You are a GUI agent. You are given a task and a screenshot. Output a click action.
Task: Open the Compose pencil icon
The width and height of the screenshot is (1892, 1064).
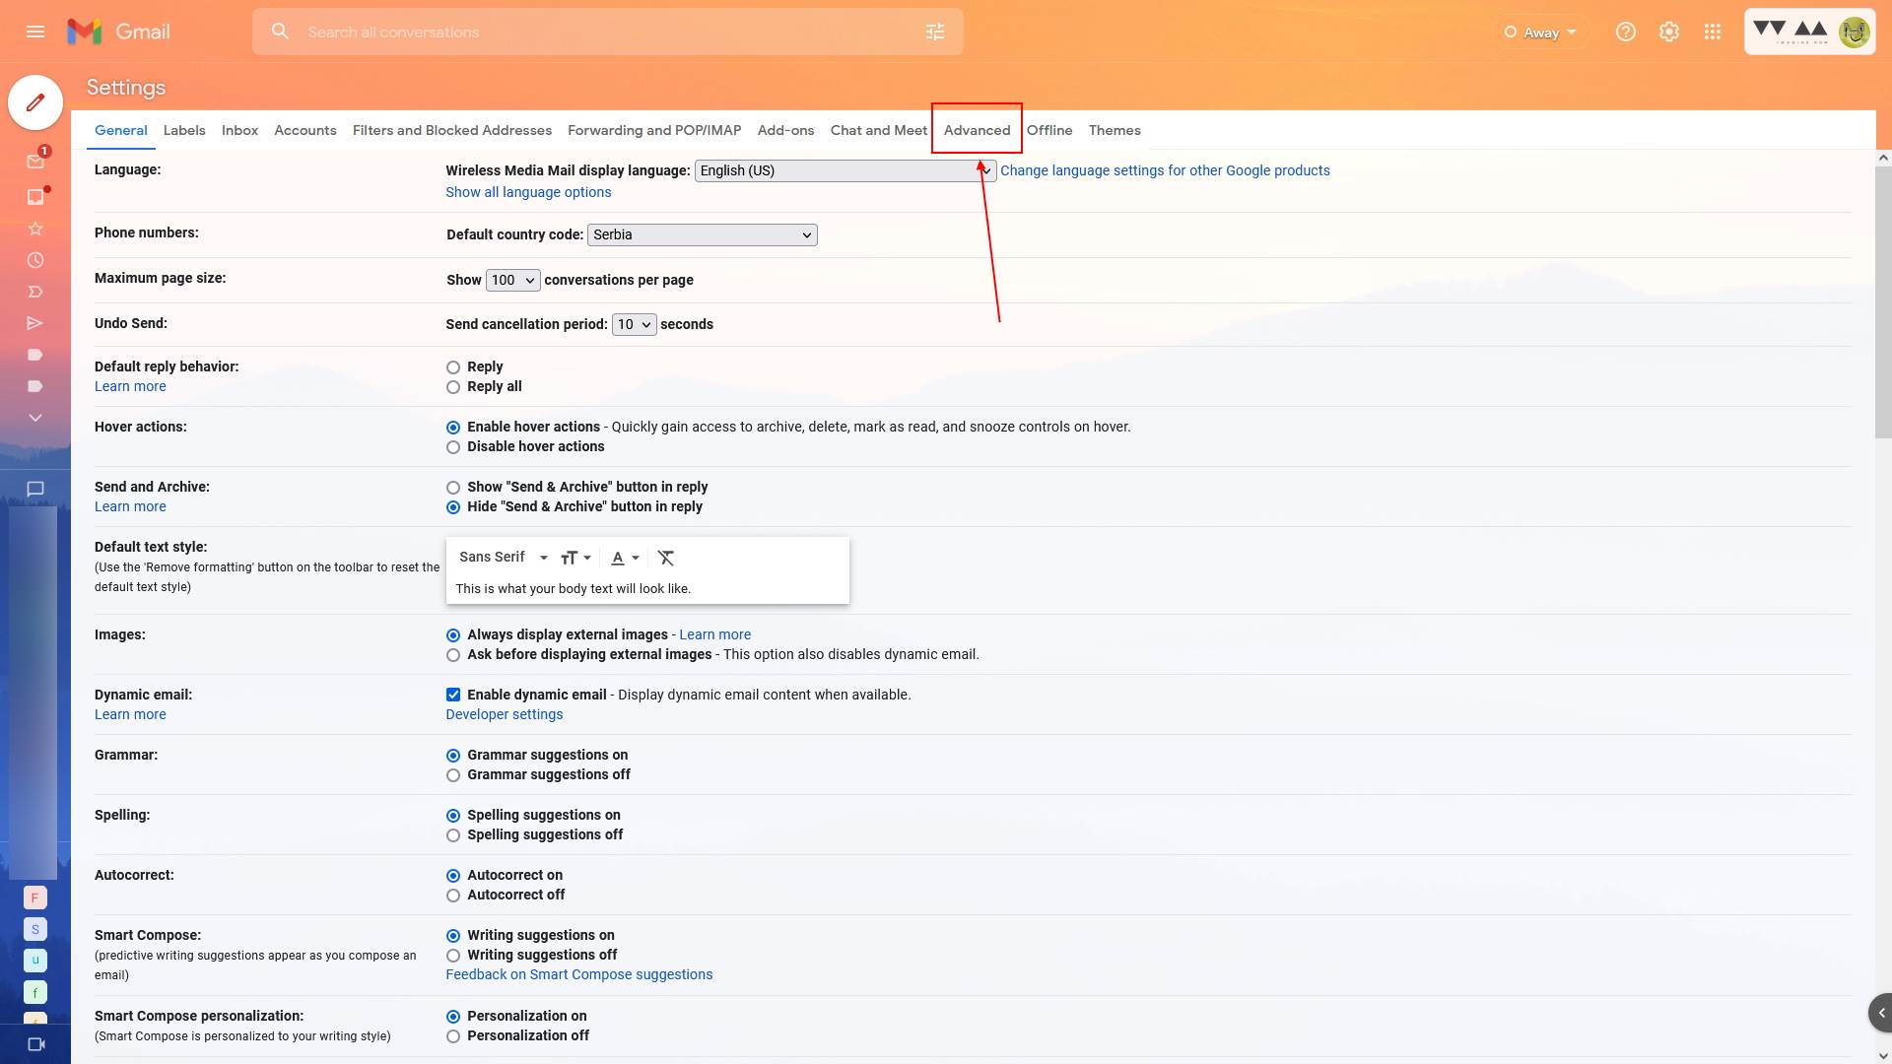tap(34, 102)
